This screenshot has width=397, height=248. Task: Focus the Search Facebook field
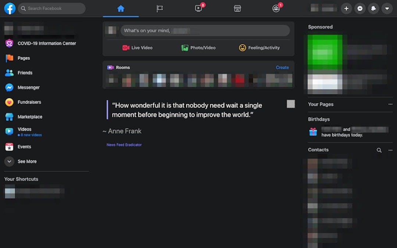(x=52, y=8)
